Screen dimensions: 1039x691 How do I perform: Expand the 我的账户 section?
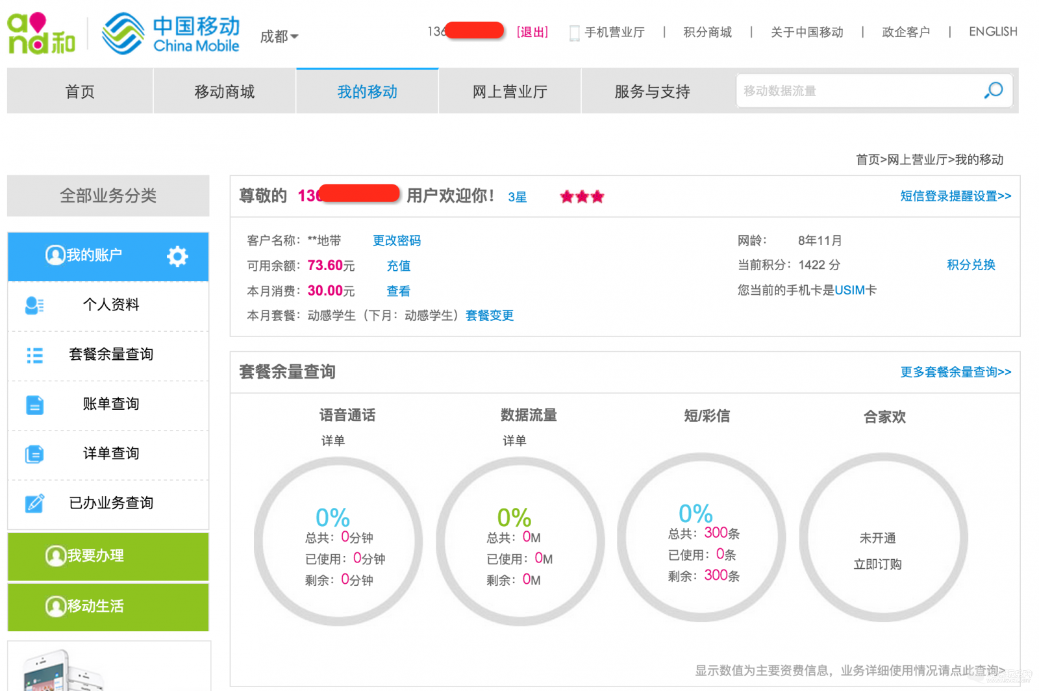[108, 256]
